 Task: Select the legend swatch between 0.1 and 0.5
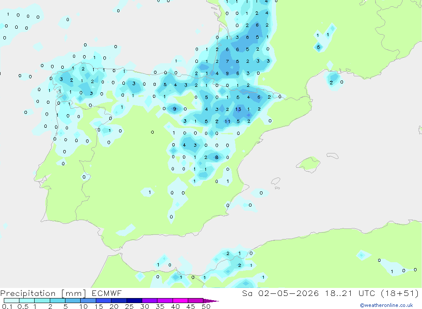tap(11, 301)
